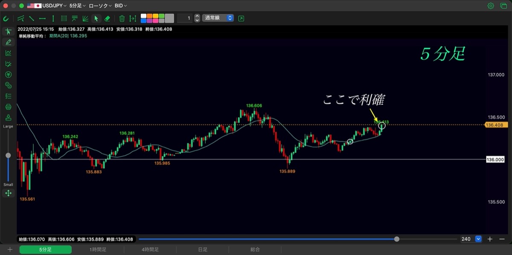Screen dimensions: 512x255
Task: Pick the green color swatch
Action: 161,16
